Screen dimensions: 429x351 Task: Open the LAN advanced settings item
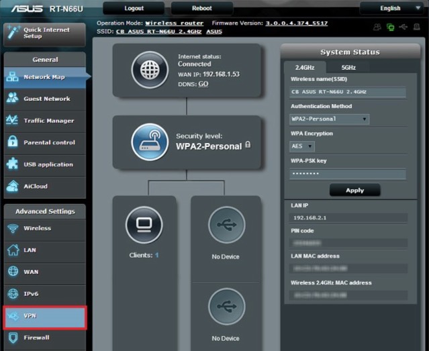click(45, 250)
